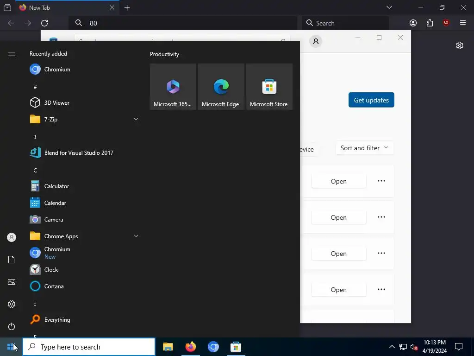Screen dimensions: 474x356
Task: Expand the Start menu hamburger button
Action: pyautogui.click(x=12, y=54)
